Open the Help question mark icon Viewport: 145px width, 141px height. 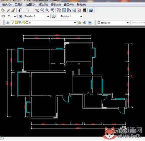(91, 10)
